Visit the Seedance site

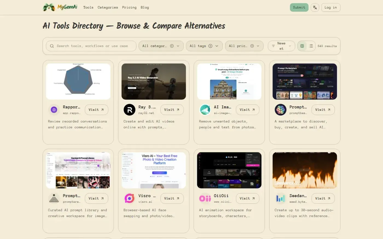(323, 198)
